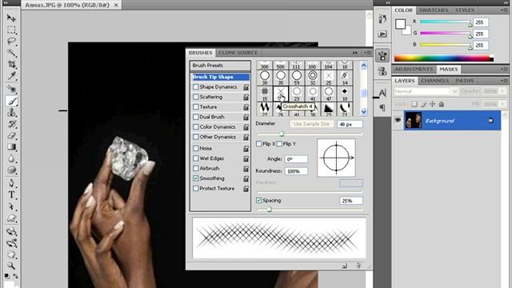Select the Pen tool

[x=11, y=183]
